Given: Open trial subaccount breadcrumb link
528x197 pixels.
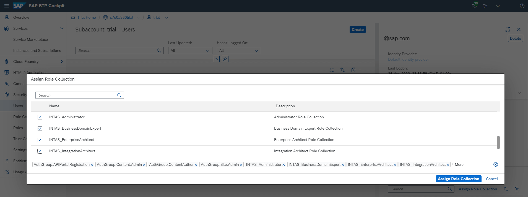Looking at the screenshot, I should click(157, 17).
